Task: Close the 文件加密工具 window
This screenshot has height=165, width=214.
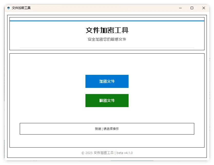Action: pyautogui.click(x=203, y=8)
